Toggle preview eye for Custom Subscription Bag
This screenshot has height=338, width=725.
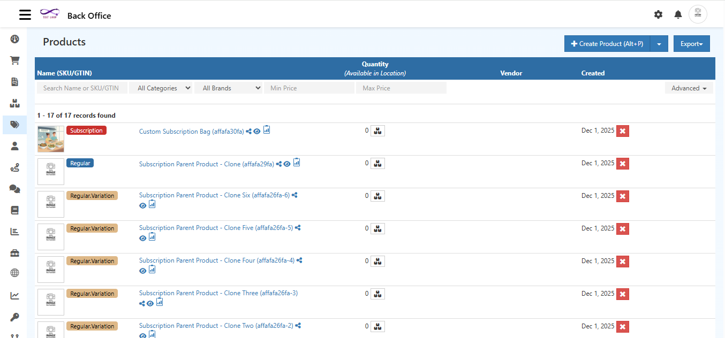[257, 131]
